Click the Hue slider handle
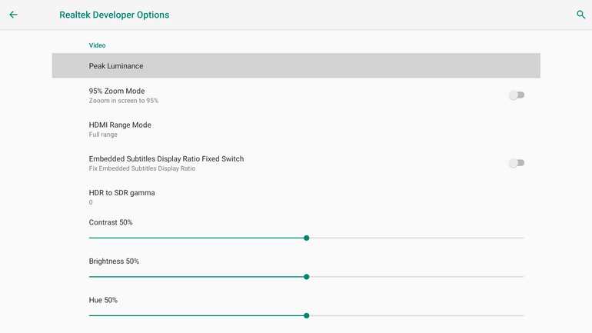The image size is (592, 333). (307, 315)
